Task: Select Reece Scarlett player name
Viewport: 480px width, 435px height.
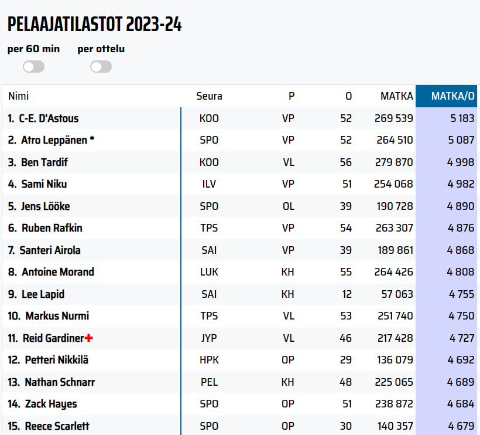Action: [x=57, y=426]
